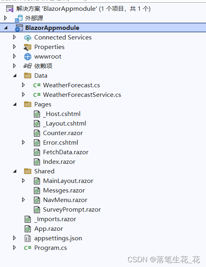Select 'FetchData.razor' file name

click(66, 152)
